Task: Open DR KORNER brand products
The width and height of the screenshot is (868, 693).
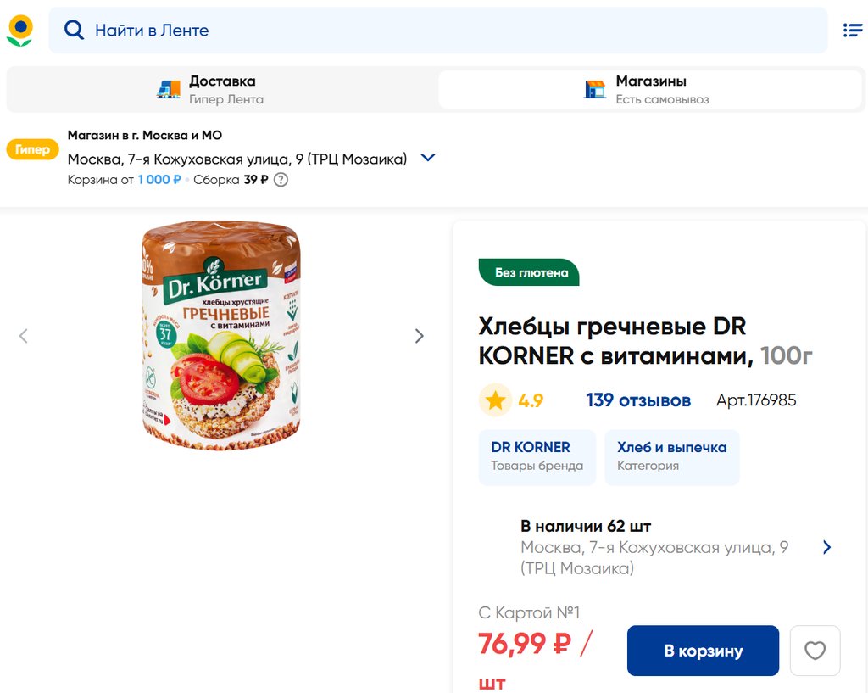Action: (x=537, y=456)
